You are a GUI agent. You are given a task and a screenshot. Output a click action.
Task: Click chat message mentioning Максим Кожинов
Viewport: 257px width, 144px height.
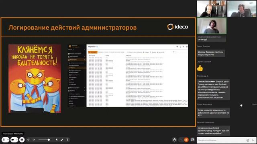click(211, 53)
